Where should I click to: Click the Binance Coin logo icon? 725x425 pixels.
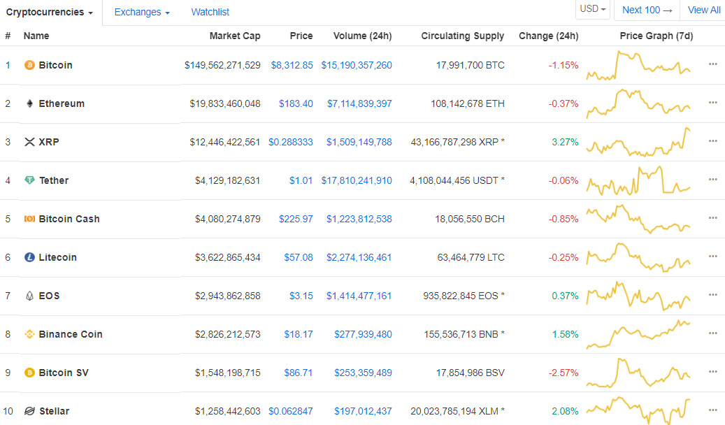click(29, 334)
